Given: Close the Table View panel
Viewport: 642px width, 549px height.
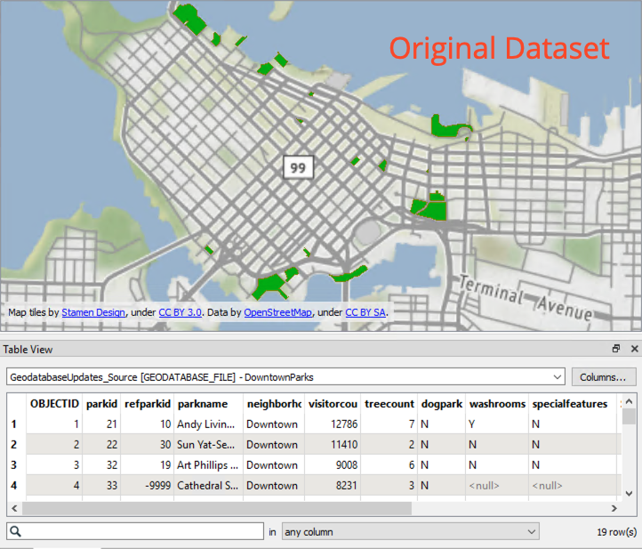Looking at the screenshot, I should 633,349.
